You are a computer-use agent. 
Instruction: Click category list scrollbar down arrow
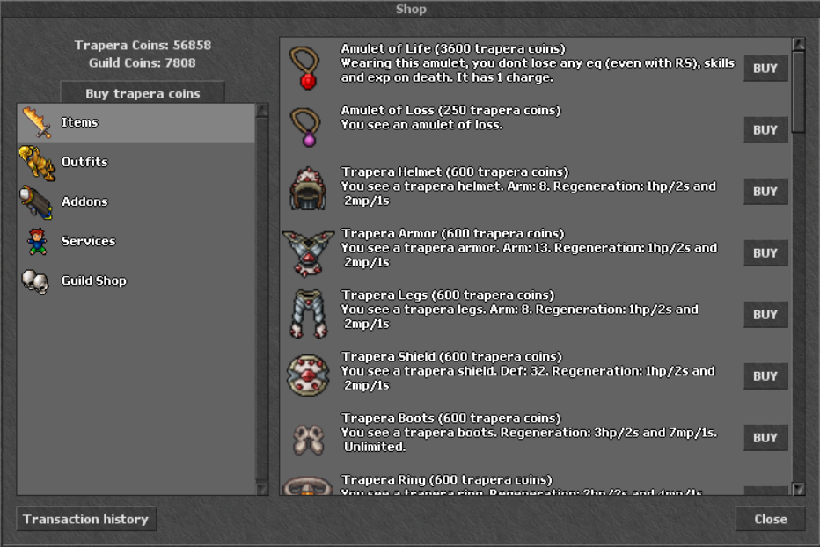262,489
